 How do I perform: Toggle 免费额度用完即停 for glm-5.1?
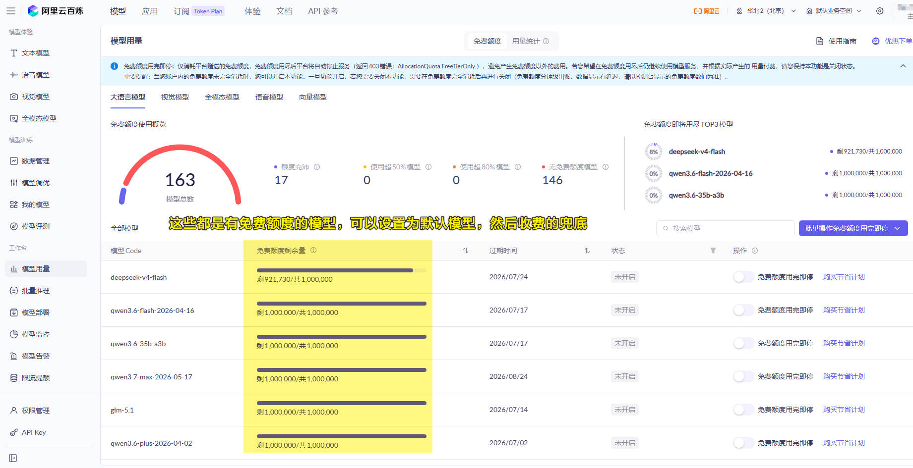[743, 410]
